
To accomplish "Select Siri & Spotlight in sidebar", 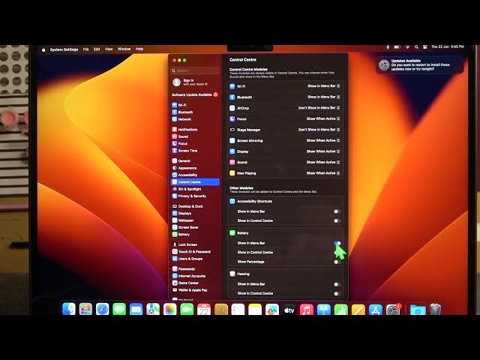I will coord(195,189).
